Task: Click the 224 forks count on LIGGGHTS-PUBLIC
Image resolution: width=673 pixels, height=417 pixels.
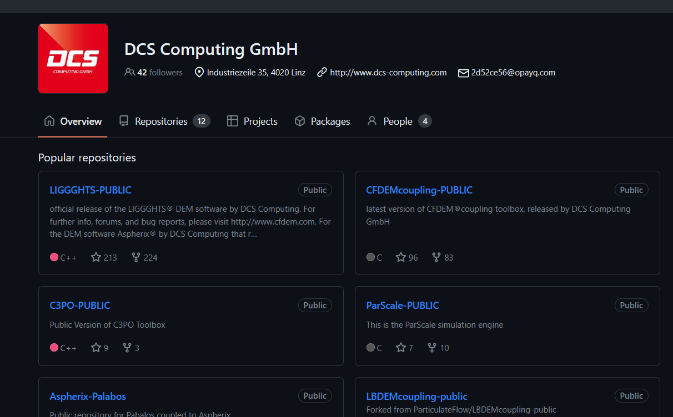Action: pyautogui.click(x=150, y=257)
